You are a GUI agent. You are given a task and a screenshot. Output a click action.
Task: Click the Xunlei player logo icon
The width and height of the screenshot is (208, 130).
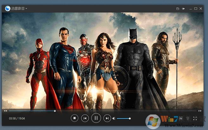[8, 9]
